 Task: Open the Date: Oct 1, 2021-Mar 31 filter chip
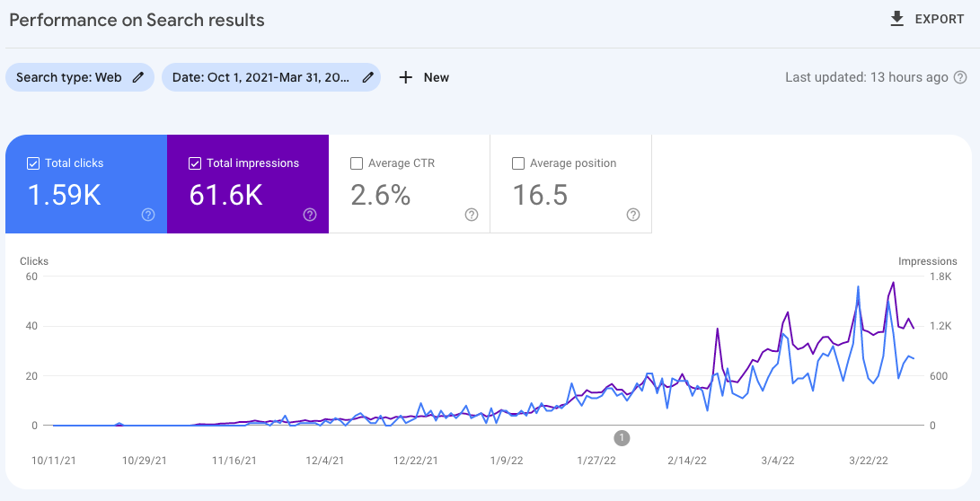click(271, 77)
